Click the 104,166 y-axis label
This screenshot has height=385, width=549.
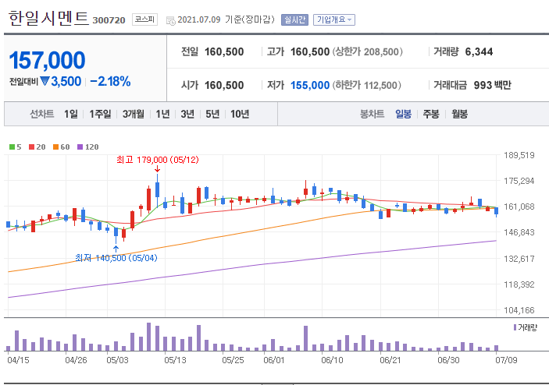[519, 310]
